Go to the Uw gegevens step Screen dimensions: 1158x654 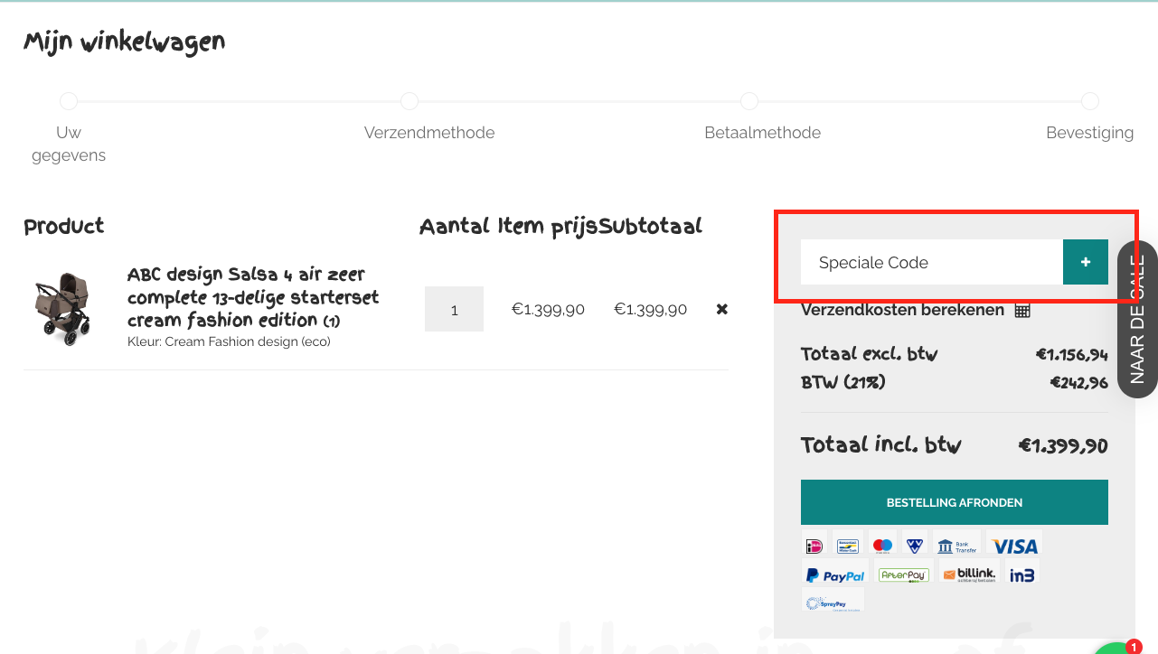69,144
